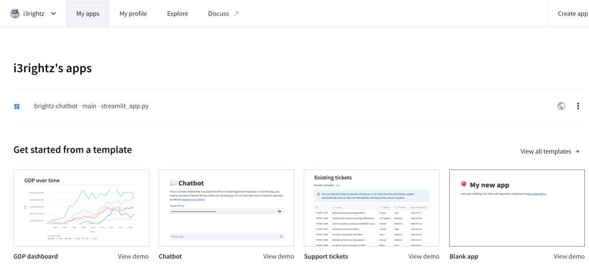Toggle the API key eye visibility icon
The width and height of the screenshot is (589, 269).
point(280,211)
